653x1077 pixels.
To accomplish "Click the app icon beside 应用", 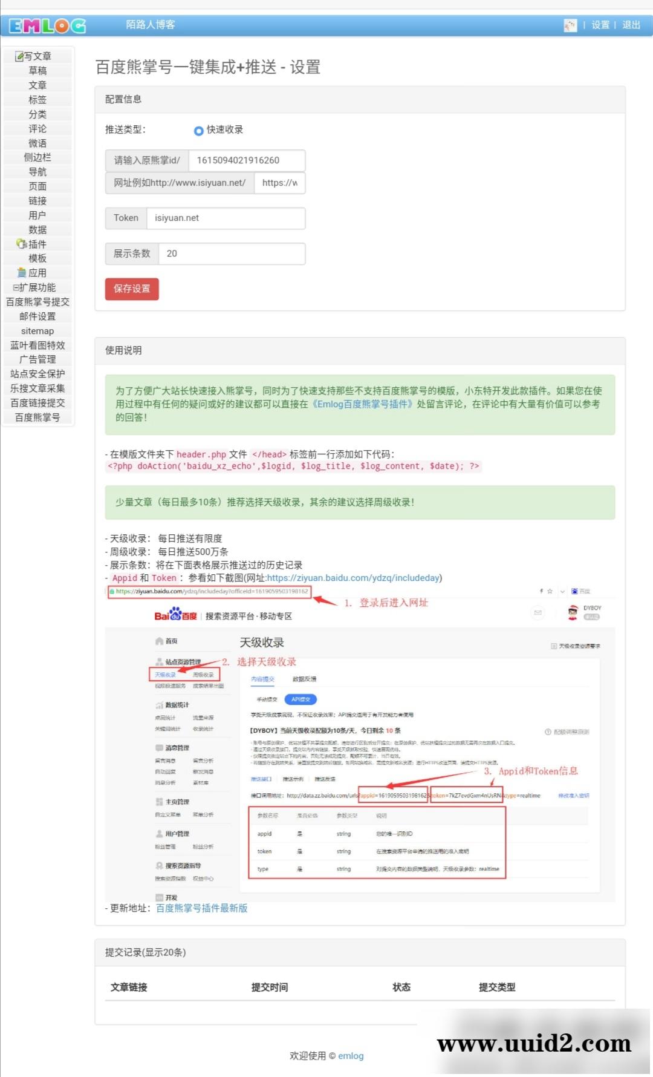I will 22,273.
